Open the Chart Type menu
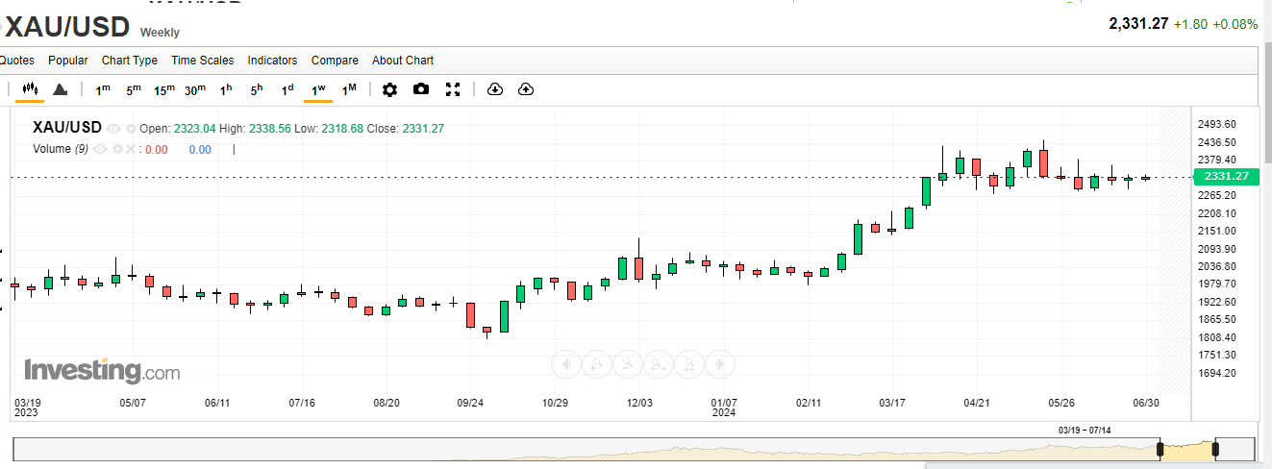The image size is (1272, 469). (130, 60)
